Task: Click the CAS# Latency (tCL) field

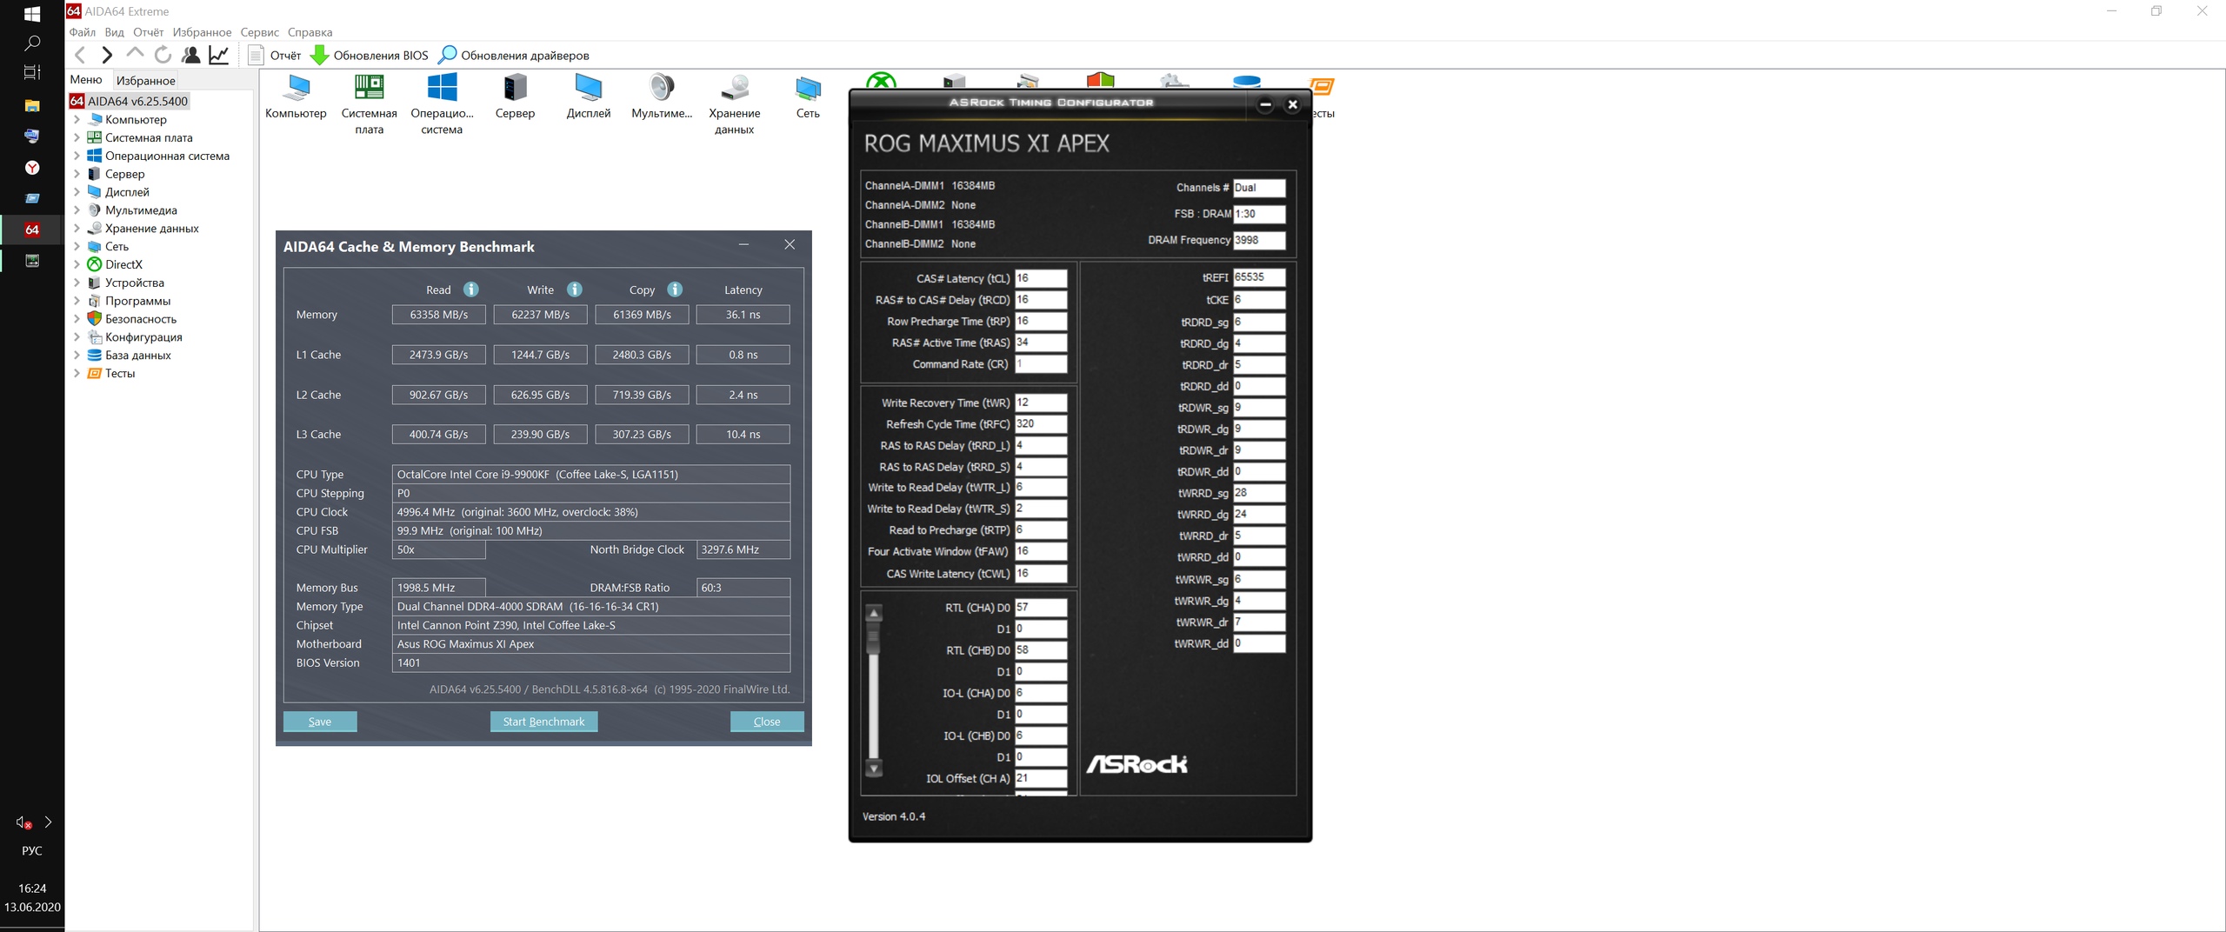Action: (x=1041, y=278)
